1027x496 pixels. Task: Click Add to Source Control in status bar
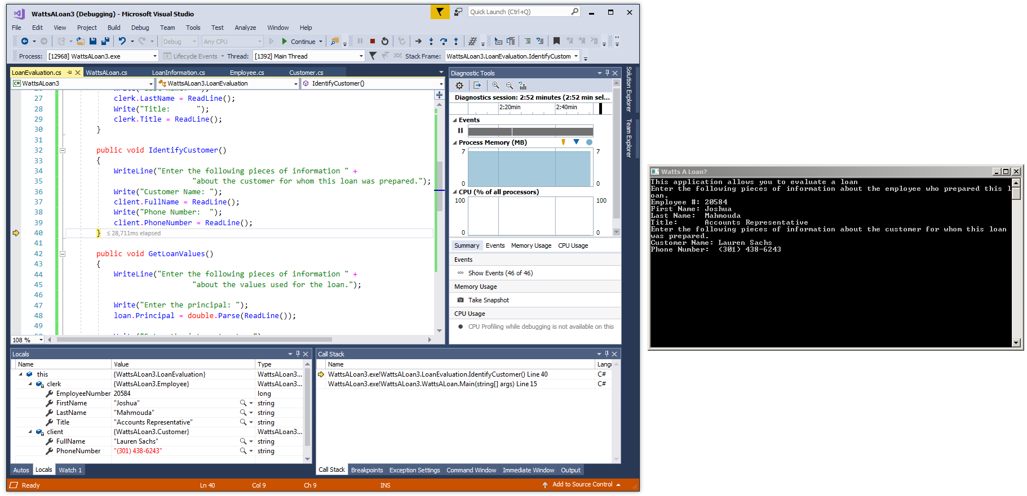point(582,485)
